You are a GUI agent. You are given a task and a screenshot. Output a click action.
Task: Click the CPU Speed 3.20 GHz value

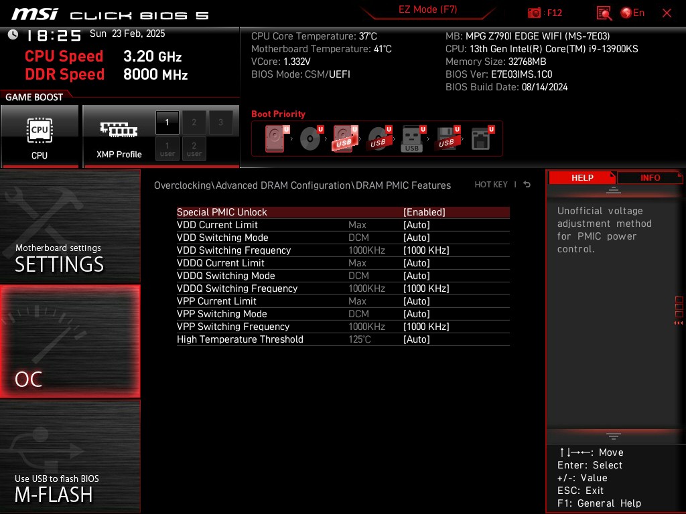point(152,56)
